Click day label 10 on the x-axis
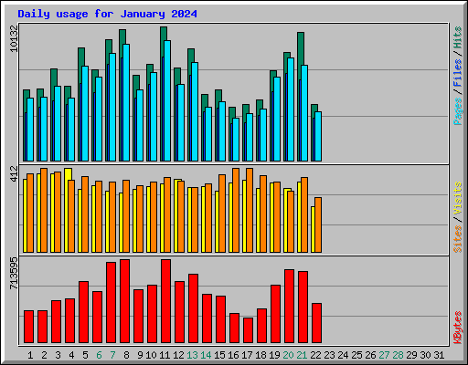 click(151, 355)
